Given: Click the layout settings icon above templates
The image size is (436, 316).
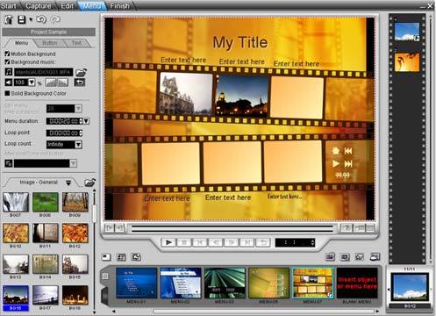Looking at the screenshot, I should click(x=121, y=257).
